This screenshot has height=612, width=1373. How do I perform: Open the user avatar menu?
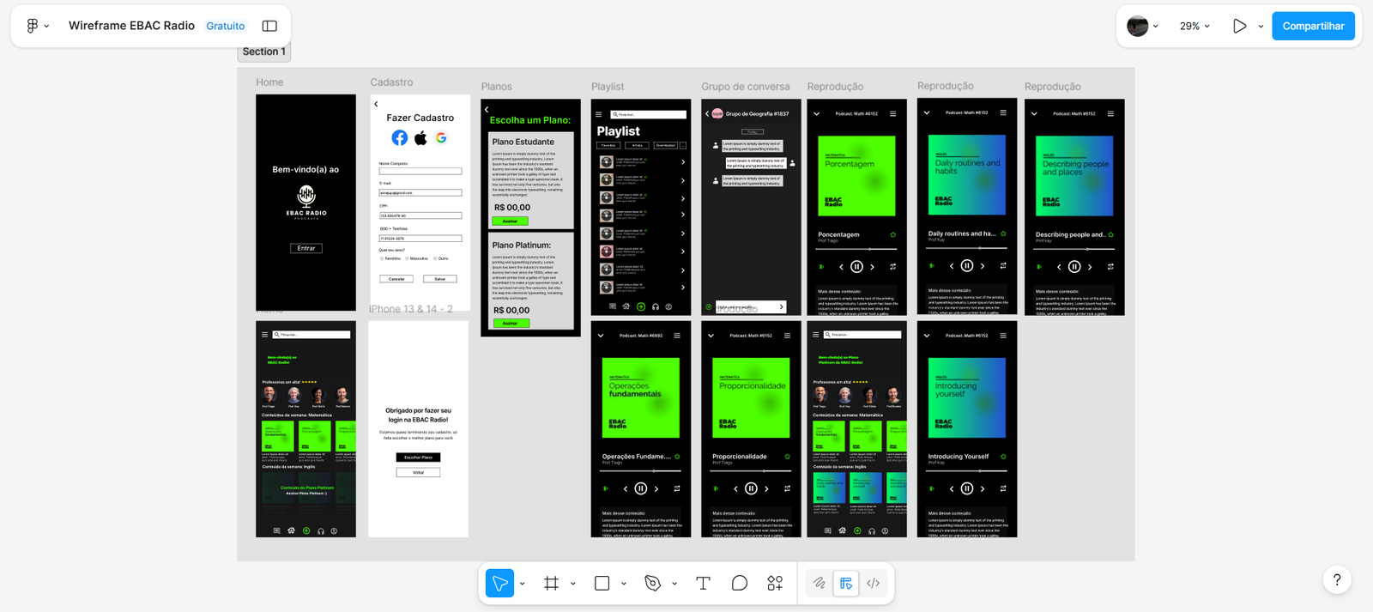1142,26
